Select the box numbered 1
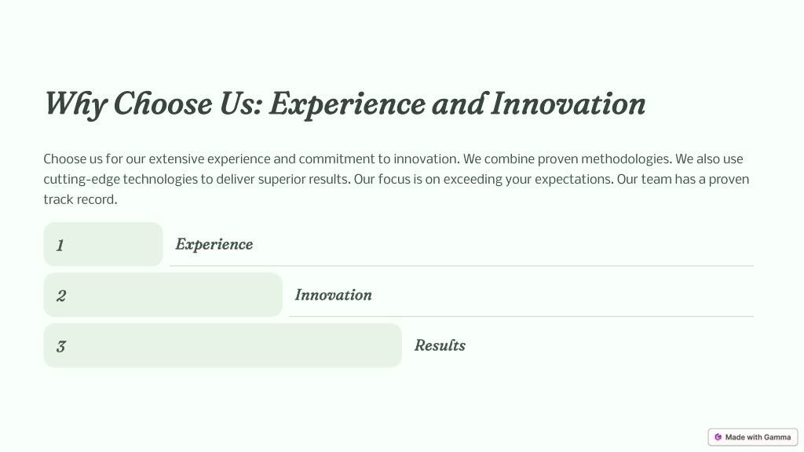This screenshot has width=804, height=452. tap(103, 244)
